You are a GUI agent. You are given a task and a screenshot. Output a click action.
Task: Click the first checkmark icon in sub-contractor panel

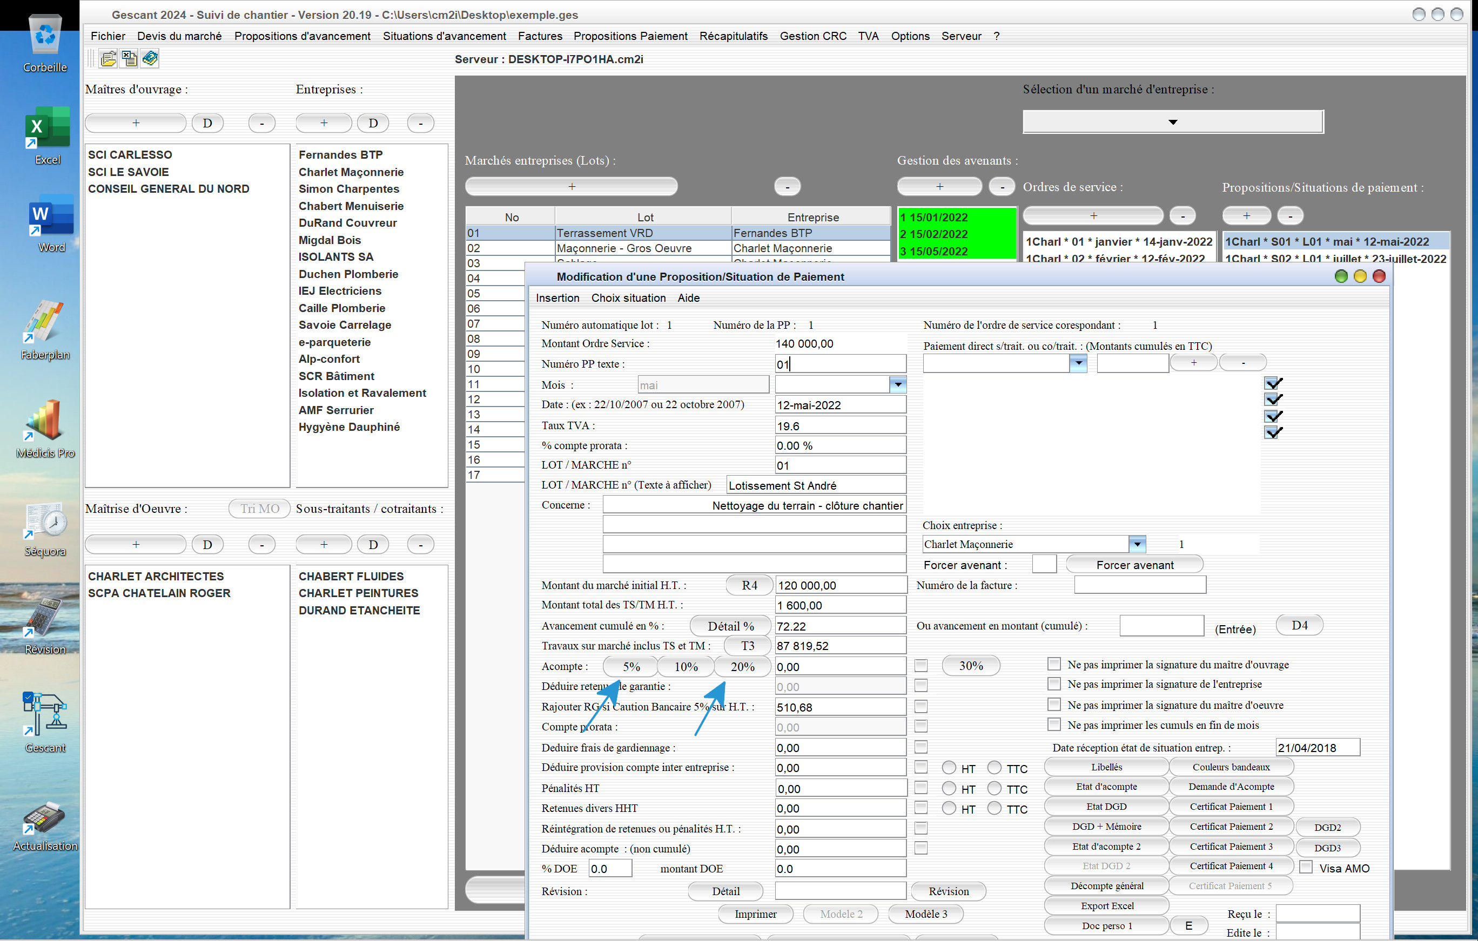point(1274,383)
